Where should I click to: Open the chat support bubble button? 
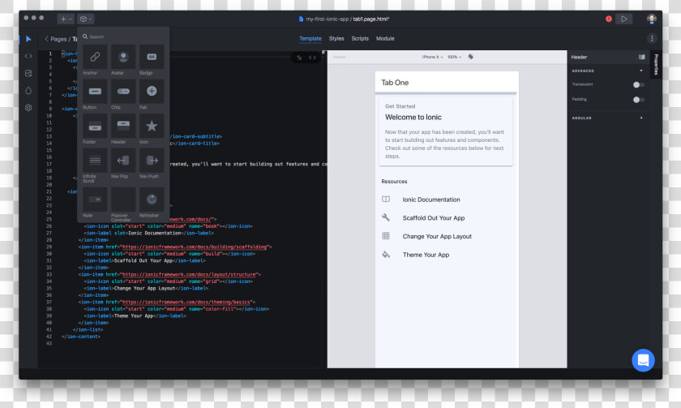(643, 360)
